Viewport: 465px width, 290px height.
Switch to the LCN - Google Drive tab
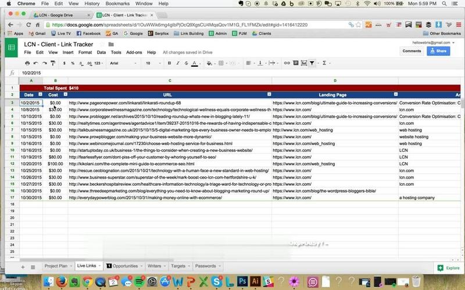tap(62, 15)
